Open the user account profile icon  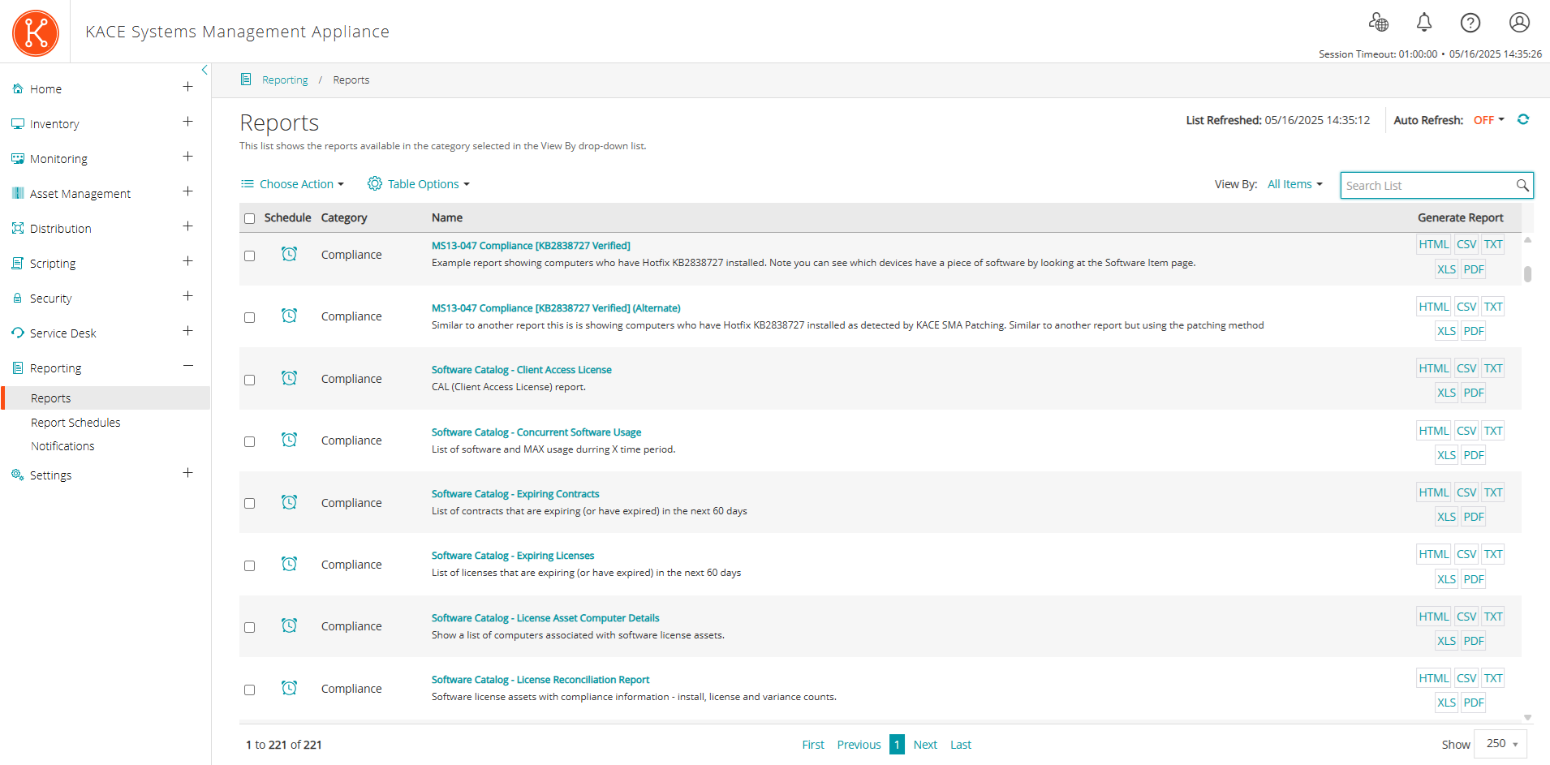tap(1519, 22)
